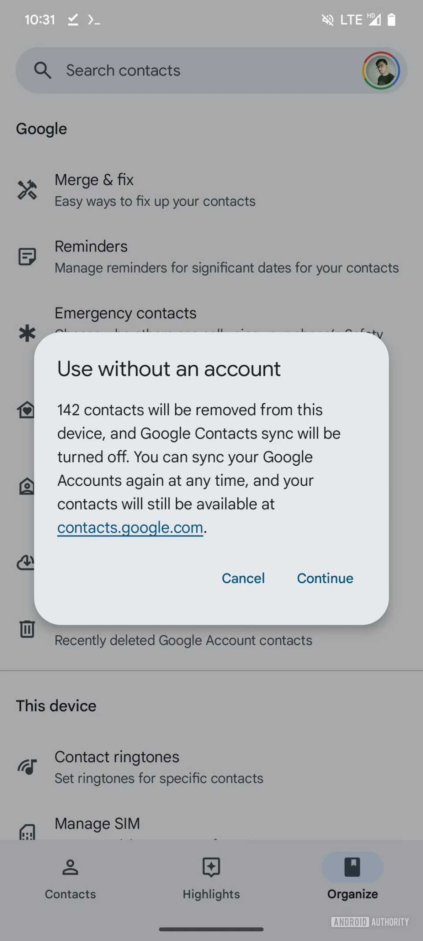Click the search magnifier icon
This screenshot has height=941, width=423.
click(x=43, y=70)
